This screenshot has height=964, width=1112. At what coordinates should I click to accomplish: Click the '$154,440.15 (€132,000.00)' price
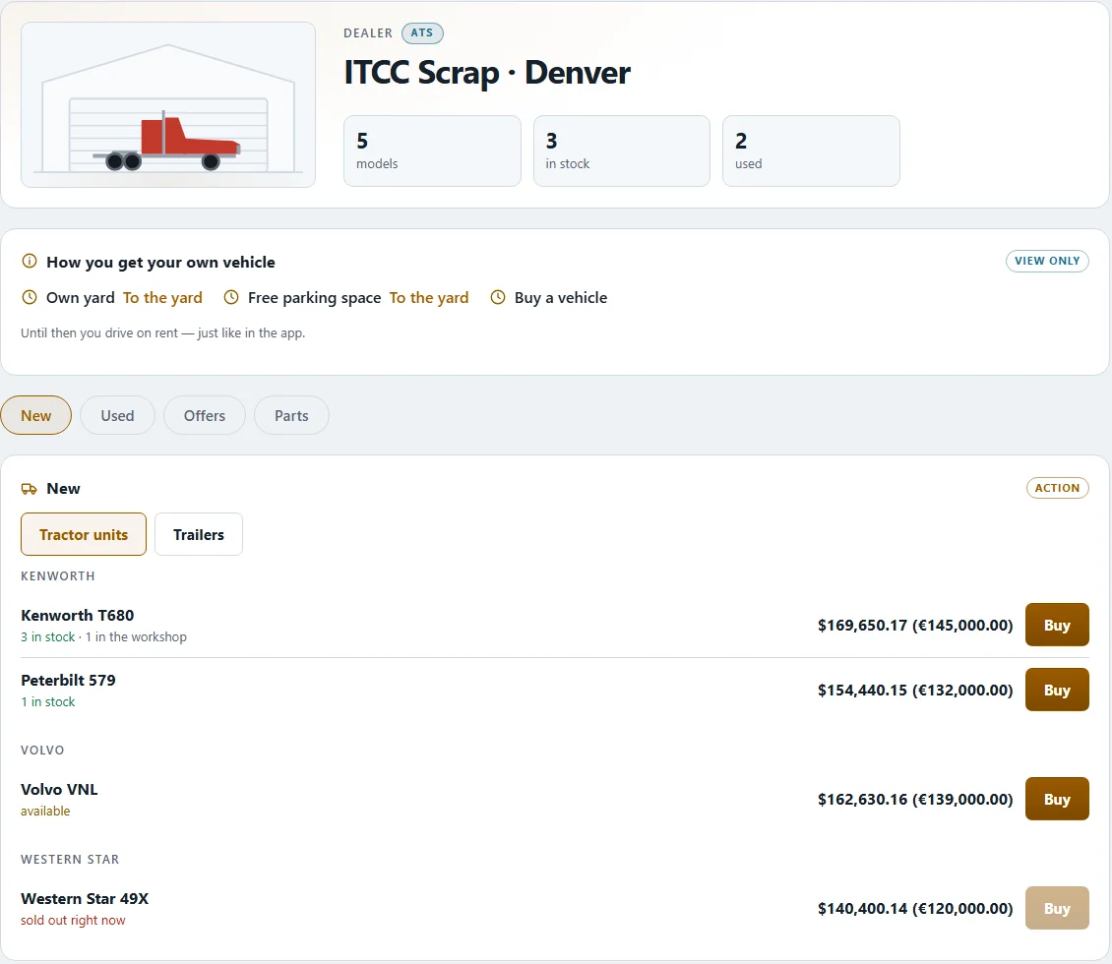click(915, 690)
